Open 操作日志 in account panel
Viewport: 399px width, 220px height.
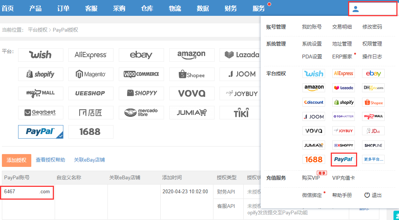372,57
